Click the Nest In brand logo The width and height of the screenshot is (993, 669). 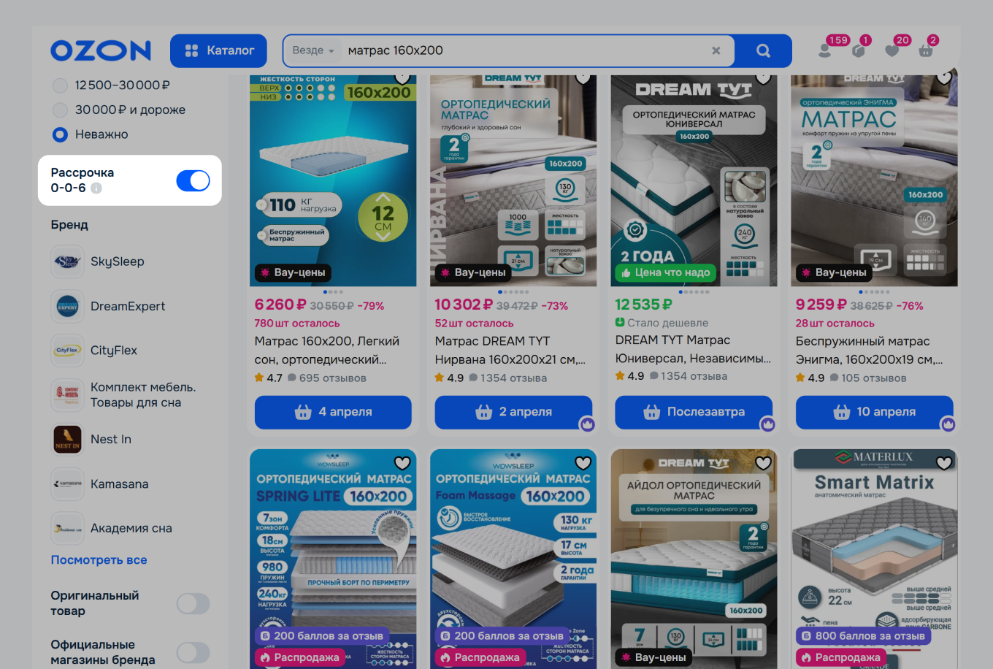67,439
